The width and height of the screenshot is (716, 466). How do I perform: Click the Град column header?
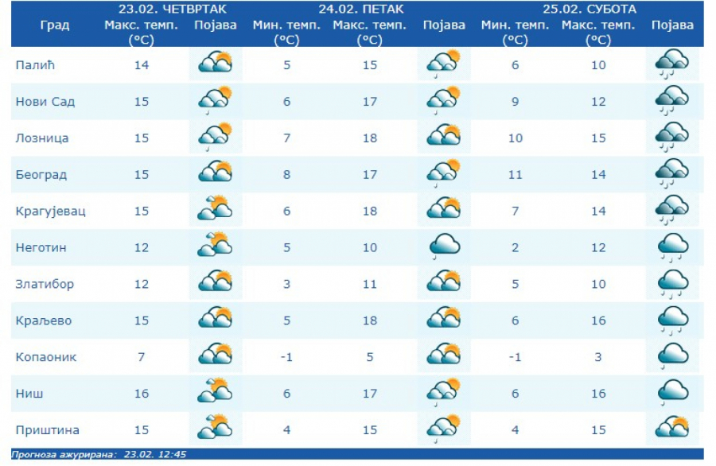55,25
